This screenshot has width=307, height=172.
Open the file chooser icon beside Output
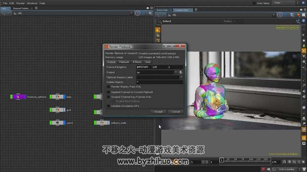(181, 72)
